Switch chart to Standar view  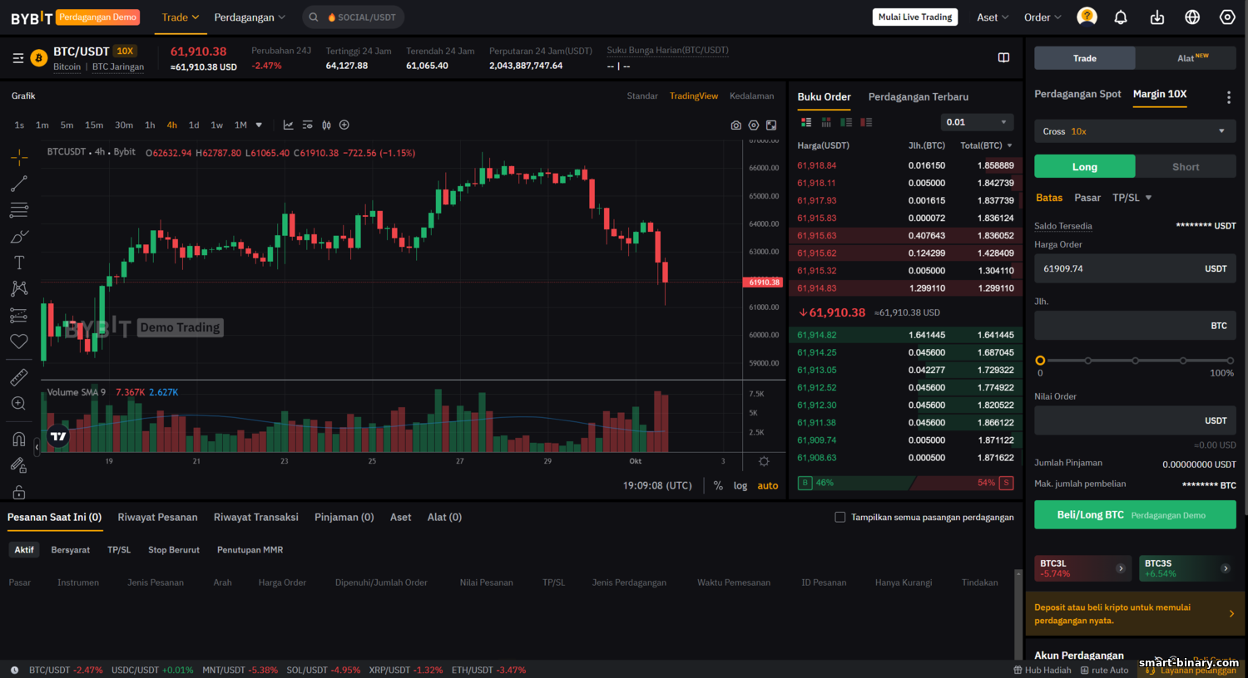tap(642, 96)
